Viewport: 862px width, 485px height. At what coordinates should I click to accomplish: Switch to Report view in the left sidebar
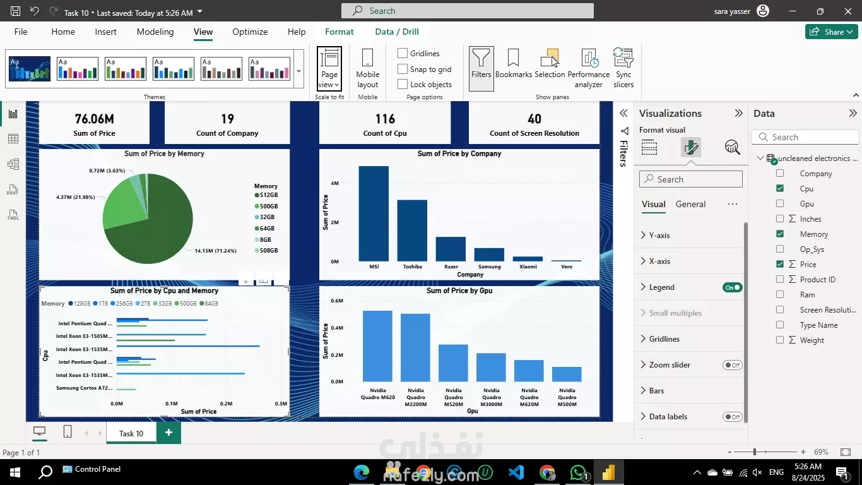click(13, 114)
